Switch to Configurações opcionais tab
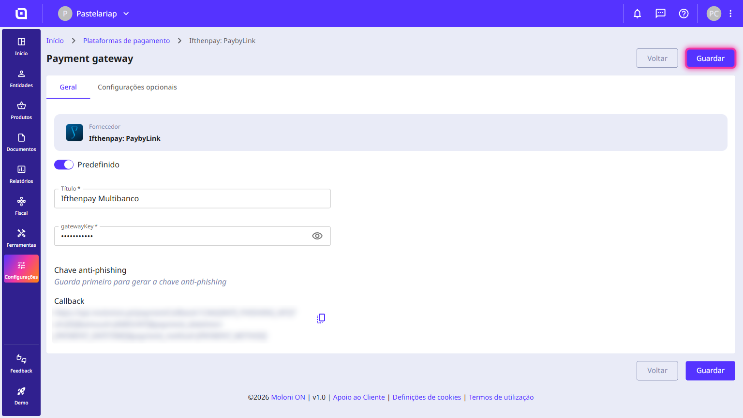Image resolution: width=743 pixels, height=418 pixels. click(x=137, y=87)
